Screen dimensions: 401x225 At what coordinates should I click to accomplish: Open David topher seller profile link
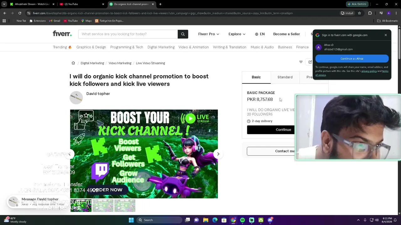(98, 94)
